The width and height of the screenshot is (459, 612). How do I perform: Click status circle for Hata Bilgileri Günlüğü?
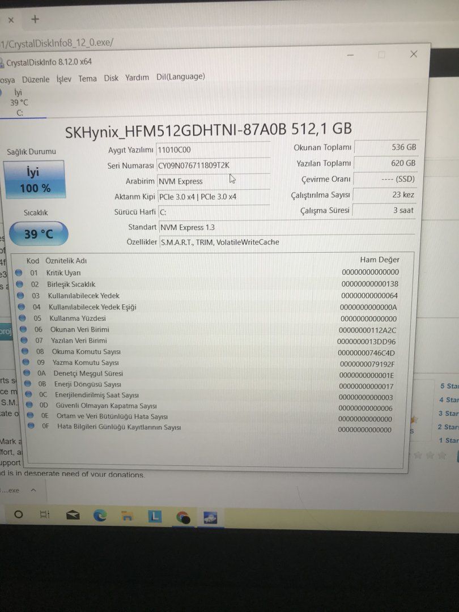[31, 426]
